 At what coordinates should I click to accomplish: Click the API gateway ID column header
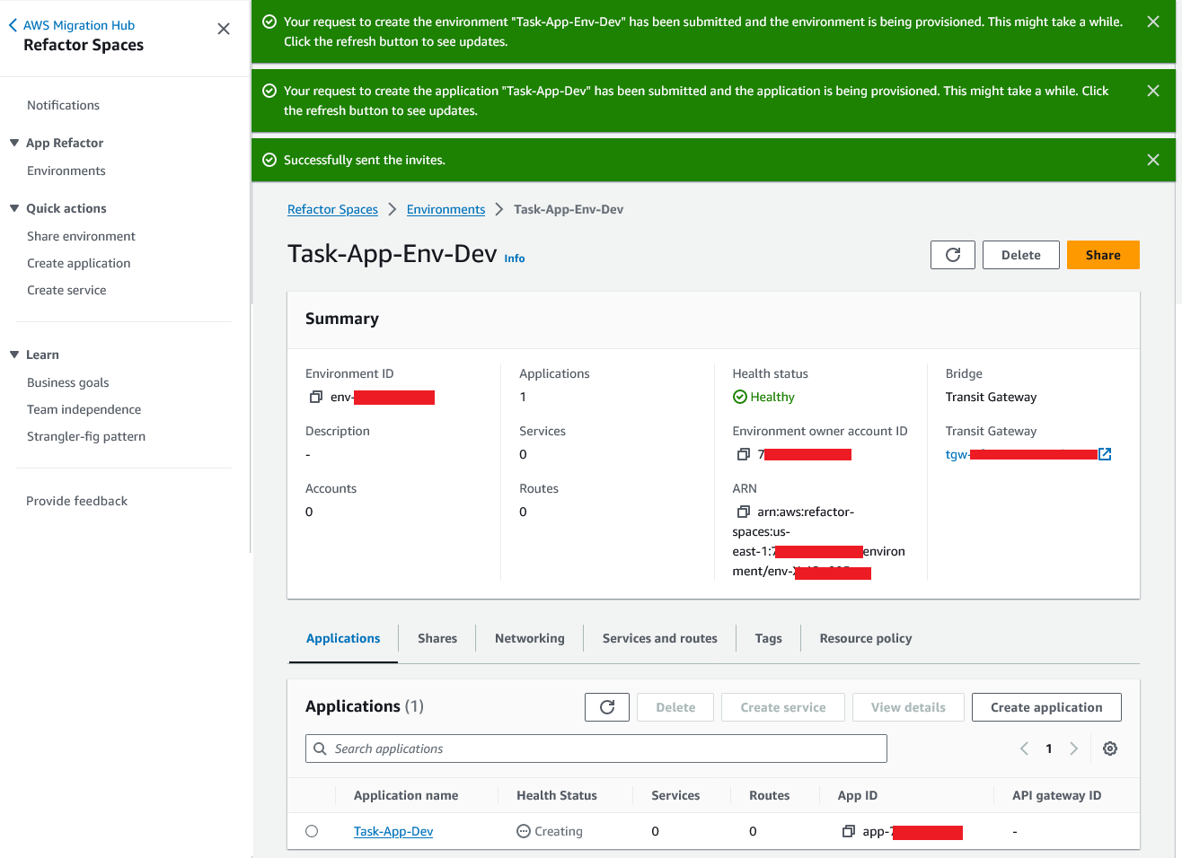(1056, 795)
